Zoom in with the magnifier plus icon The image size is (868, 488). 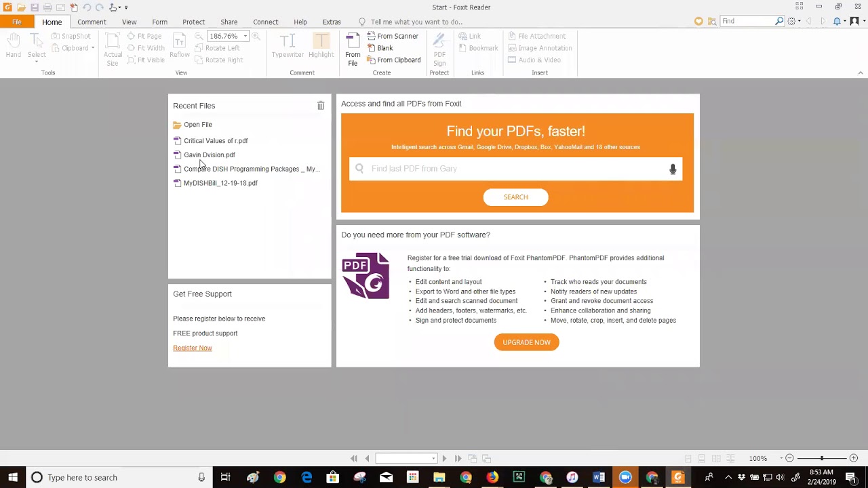256,36
